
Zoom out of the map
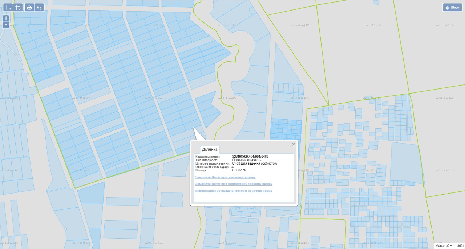[x=6, y=25]
